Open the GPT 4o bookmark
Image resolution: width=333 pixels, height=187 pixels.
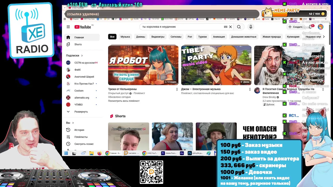(x=190, y=19)
